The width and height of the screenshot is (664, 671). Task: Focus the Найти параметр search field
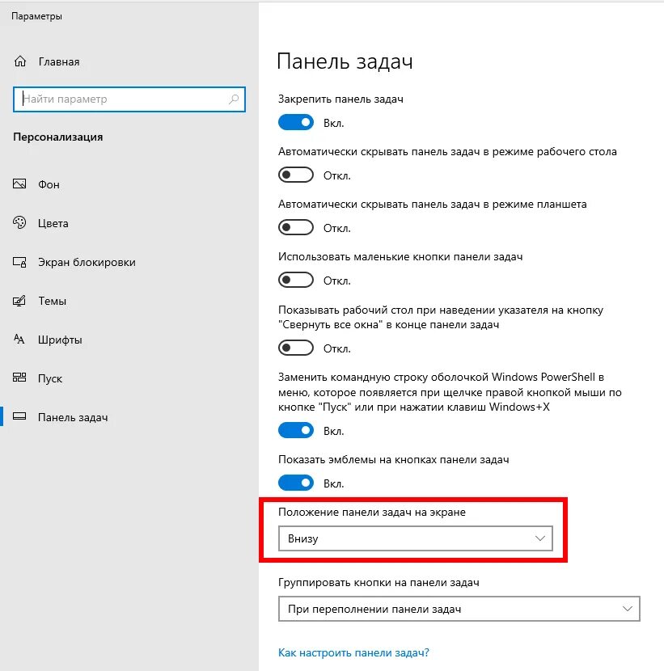129,99
